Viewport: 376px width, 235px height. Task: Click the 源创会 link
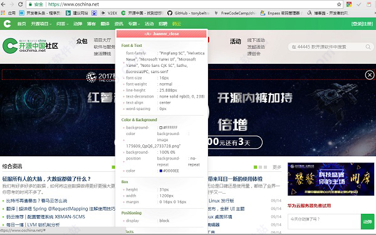click(x=254, y=54)
